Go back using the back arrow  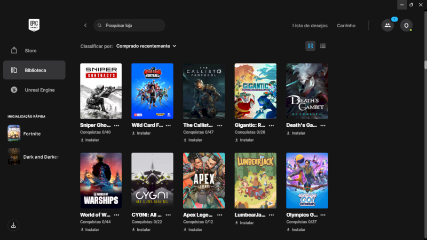[x=85, y=25]
